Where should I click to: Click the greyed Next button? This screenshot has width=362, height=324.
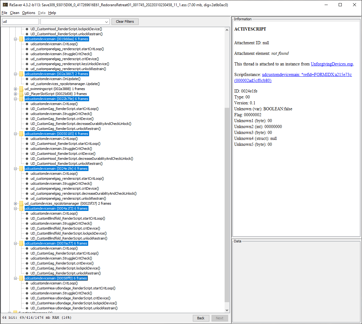220,318
